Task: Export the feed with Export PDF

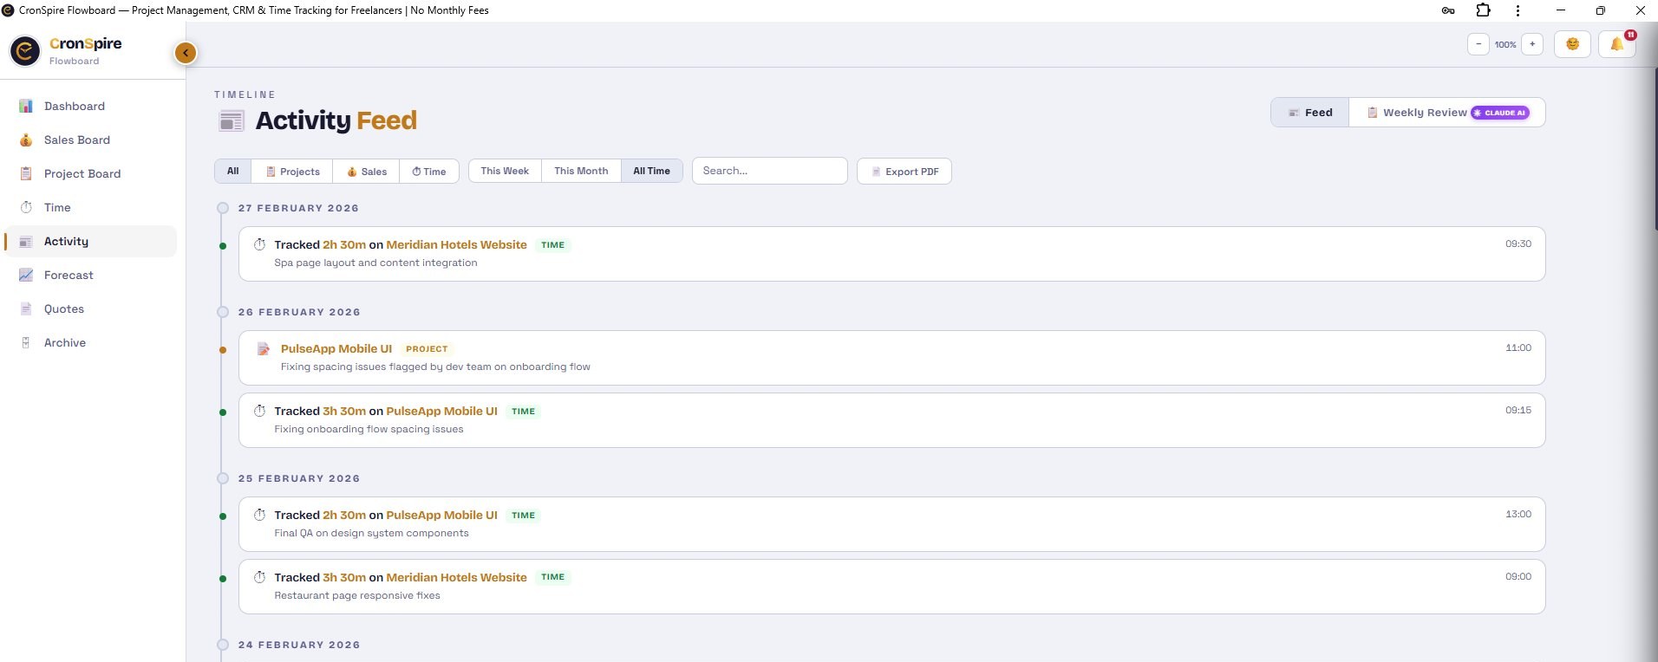Action: (x=904, y=172)
